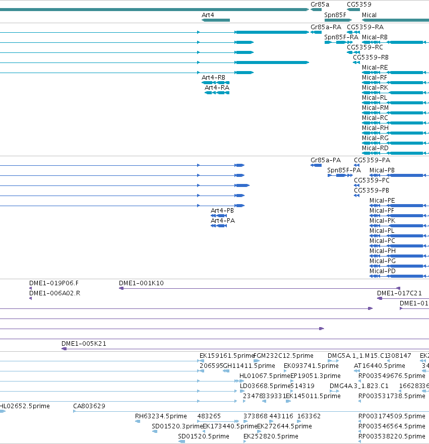
Task: Click protein Mical-PB
Action: [399, 175]
